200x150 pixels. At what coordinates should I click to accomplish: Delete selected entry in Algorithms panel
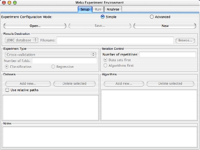(x=170, y=84)
